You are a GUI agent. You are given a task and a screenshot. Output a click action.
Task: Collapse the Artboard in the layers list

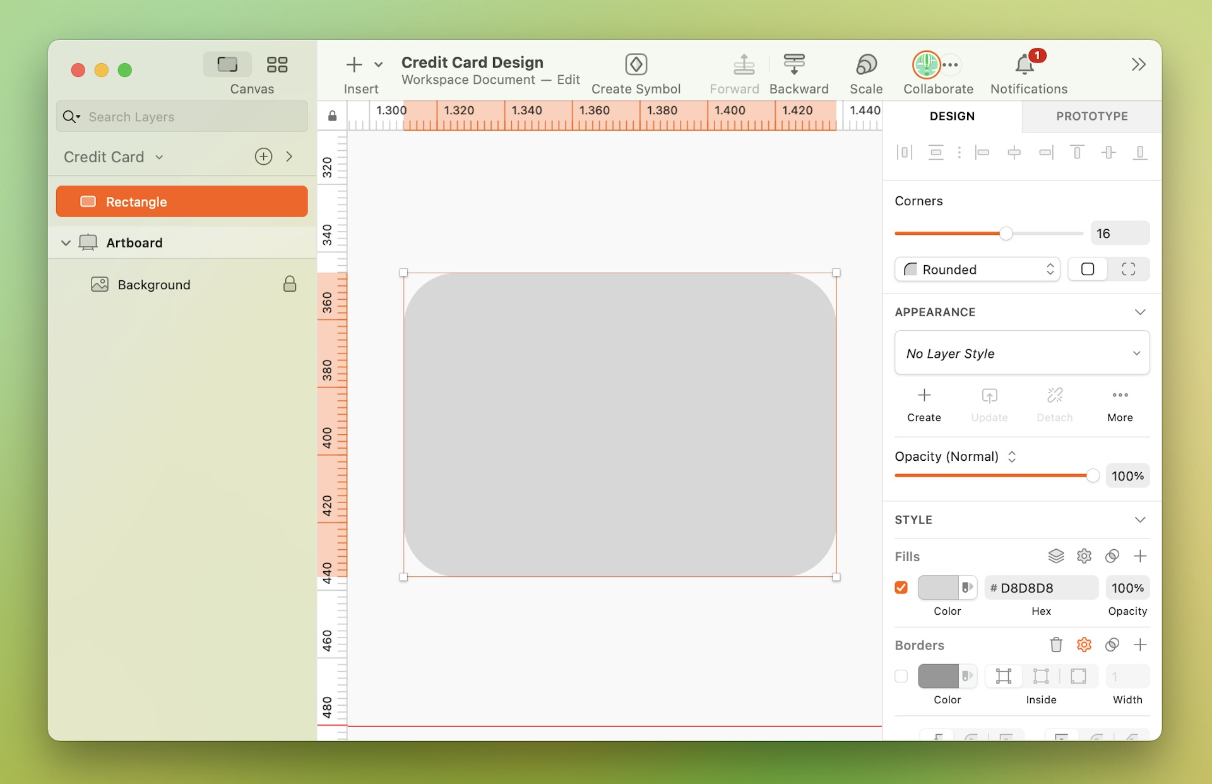tap(66, 242)
